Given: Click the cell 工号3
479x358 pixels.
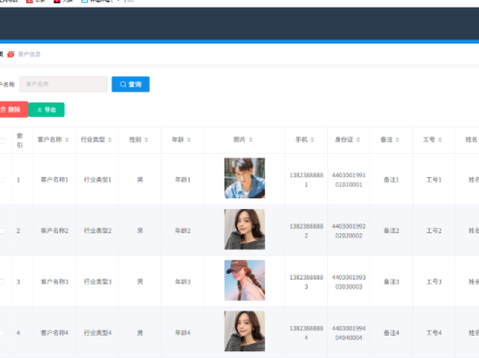Looking at the screenshot, I should click(434, 282).
